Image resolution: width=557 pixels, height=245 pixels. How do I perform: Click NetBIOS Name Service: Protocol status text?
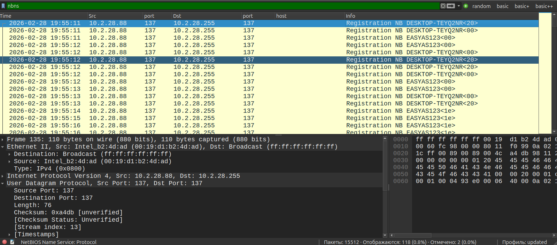tap(59, 242)
